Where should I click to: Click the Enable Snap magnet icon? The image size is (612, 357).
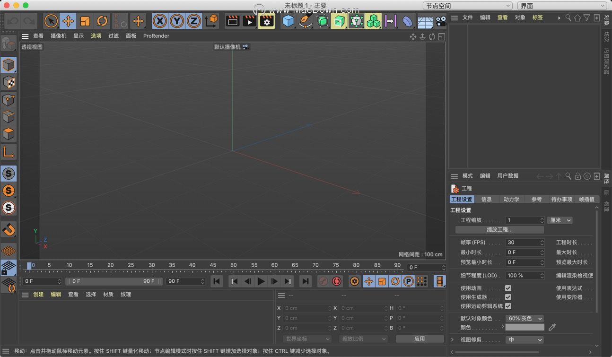(9, 229)
